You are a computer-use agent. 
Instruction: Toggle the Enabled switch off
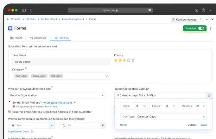[x=201, y=28]
